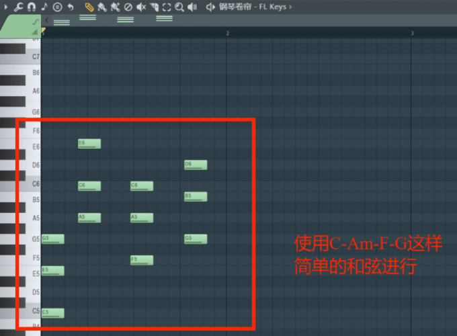Screen dimensions: 457x336
Task: Click the speaker preview icon before title
Action: [210, 7]
